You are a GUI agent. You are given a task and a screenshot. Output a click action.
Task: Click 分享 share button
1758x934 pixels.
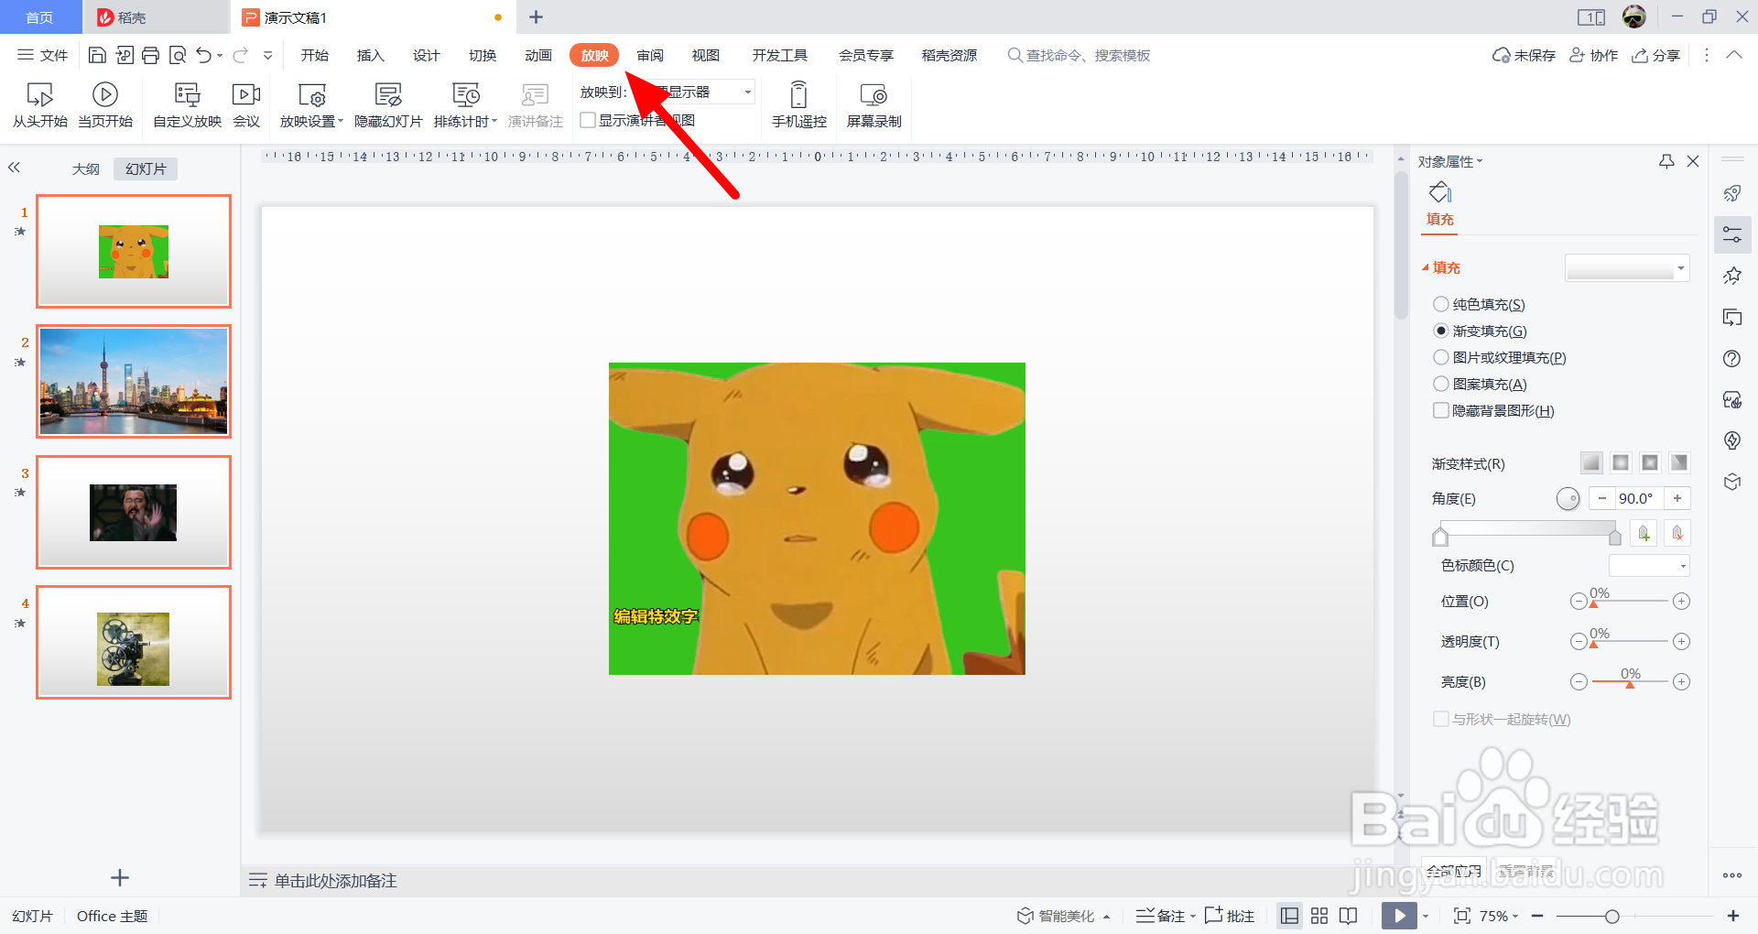tap(1656, 55)
